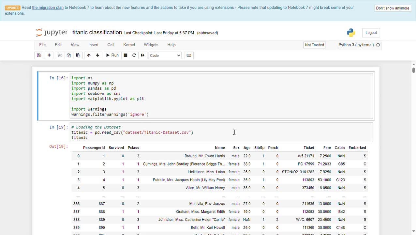Click ticket cell W./C. 6607
The height and width of the screenshot is (235, 416).
click(x=305, y=220)
